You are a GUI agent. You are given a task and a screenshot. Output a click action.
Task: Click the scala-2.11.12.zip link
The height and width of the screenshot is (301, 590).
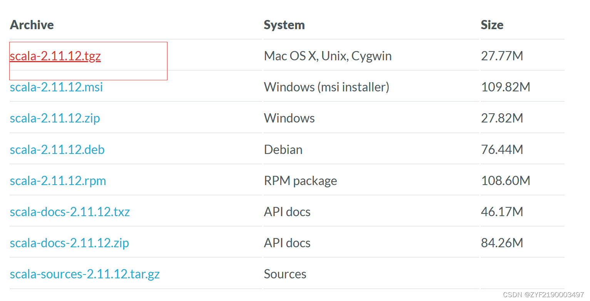(x=55, y=118)
